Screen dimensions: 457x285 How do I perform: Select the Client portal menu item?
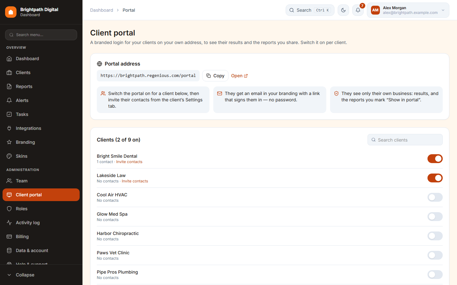41,195
